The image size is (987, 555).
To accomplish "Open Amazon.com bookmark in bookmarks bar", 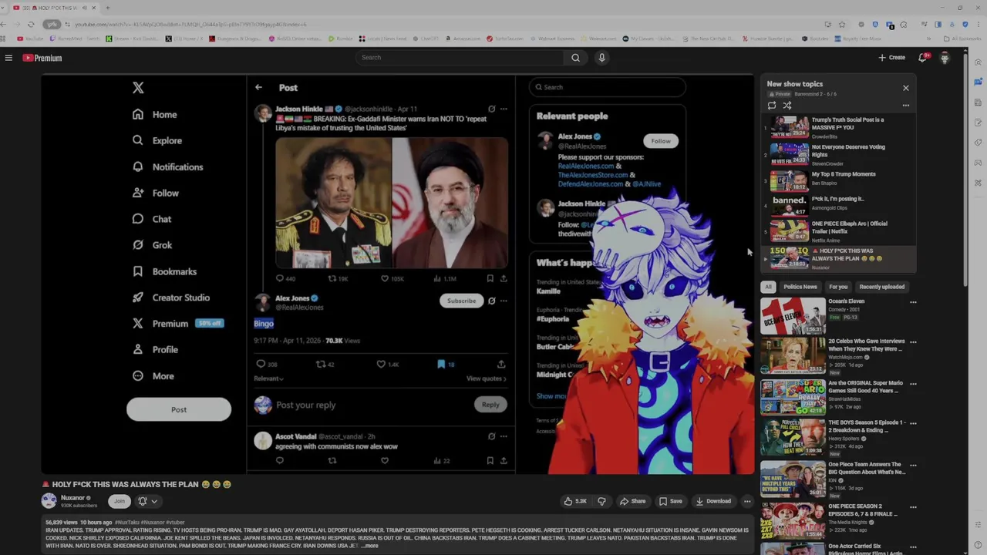I will click(x=462, y=39).
